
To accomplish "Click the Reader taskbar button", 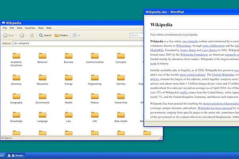I will [x=16, y=155].
